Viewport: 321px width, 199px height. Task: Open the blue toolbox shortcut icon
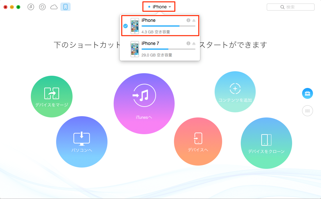[308, 93]
